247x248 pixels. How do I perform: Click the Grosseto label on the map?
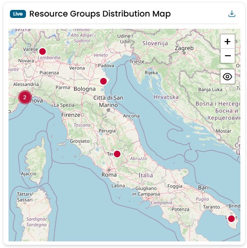pos(80,141)
